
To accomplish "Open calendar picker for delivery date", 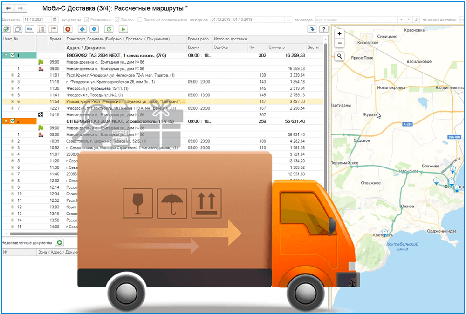I will (55, 20).
